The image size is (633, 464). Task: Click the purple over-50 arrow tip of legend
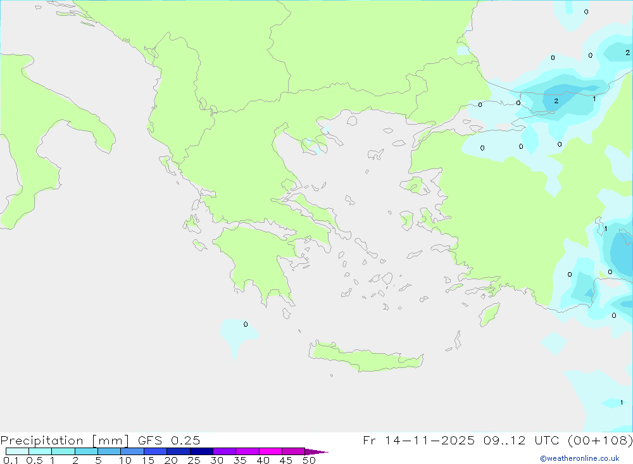click(316, 452)
